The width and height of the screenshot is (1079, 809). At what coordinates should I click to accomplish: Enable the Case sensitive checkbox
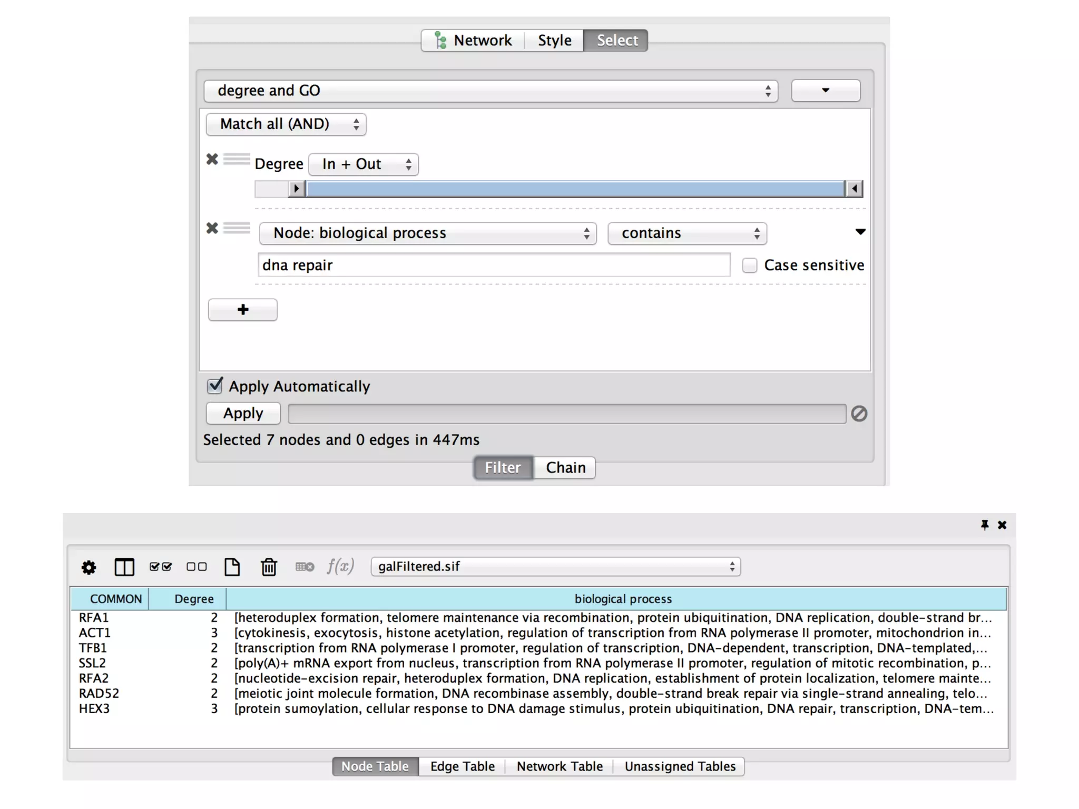tap(749, 265)
